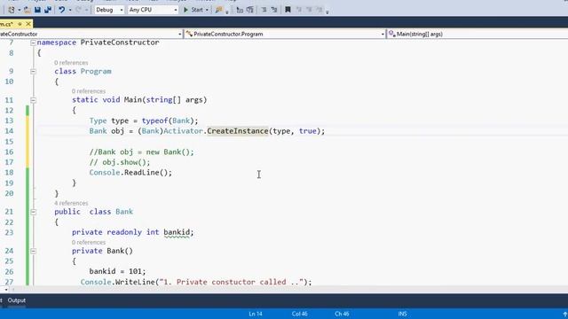
Task: Click the Open File toolbar icon
Action: click(x=28, y=10)
